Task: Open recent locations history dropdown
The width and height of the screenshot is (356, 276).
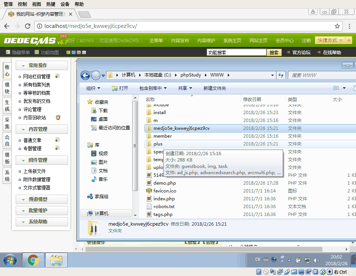Action: pos(103,75)
